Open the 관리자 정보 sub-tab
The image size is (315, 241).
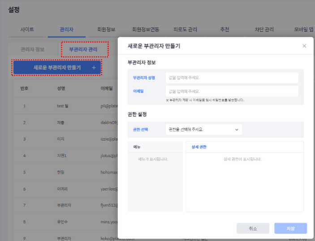pyautogui.click(x=33, y=49)
